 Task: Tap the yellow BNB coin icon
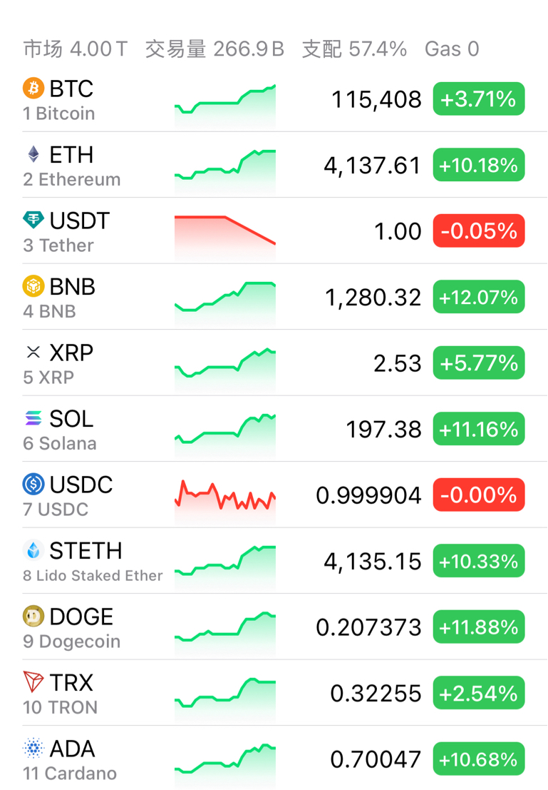click(33, 286)
